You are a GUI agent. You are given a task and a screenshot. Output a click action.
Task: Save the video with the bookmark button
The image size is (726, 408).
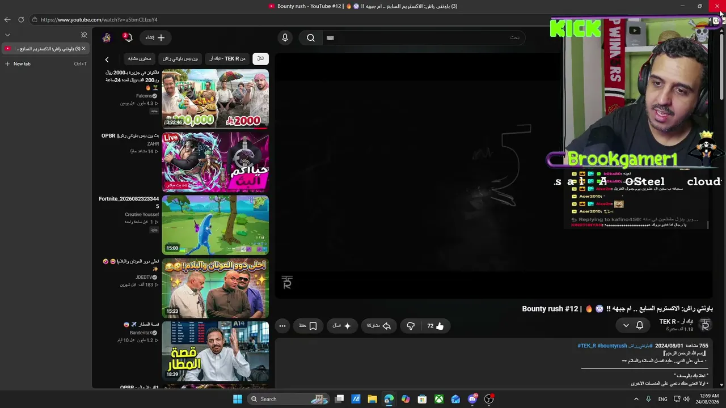(308, 326)
